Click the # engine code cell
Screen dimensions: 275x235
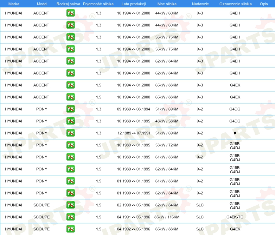click(235, 133)
